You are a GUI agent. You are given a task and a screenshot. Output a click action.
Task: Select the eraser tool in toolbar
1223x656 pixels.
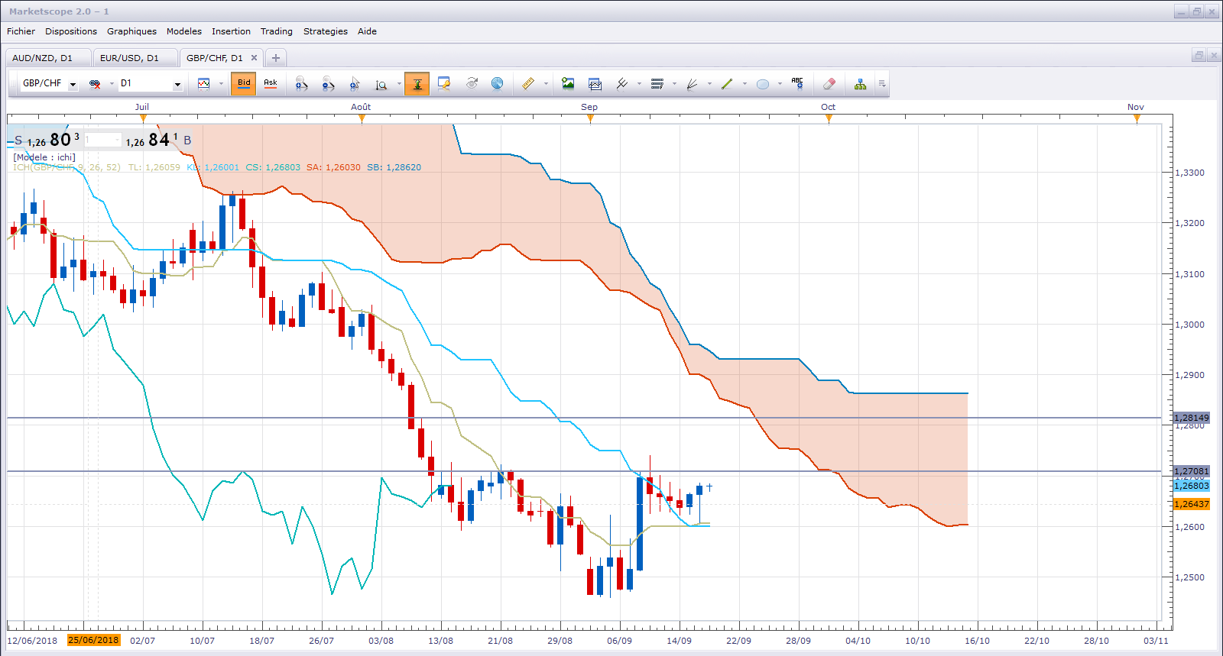point(829,84)
